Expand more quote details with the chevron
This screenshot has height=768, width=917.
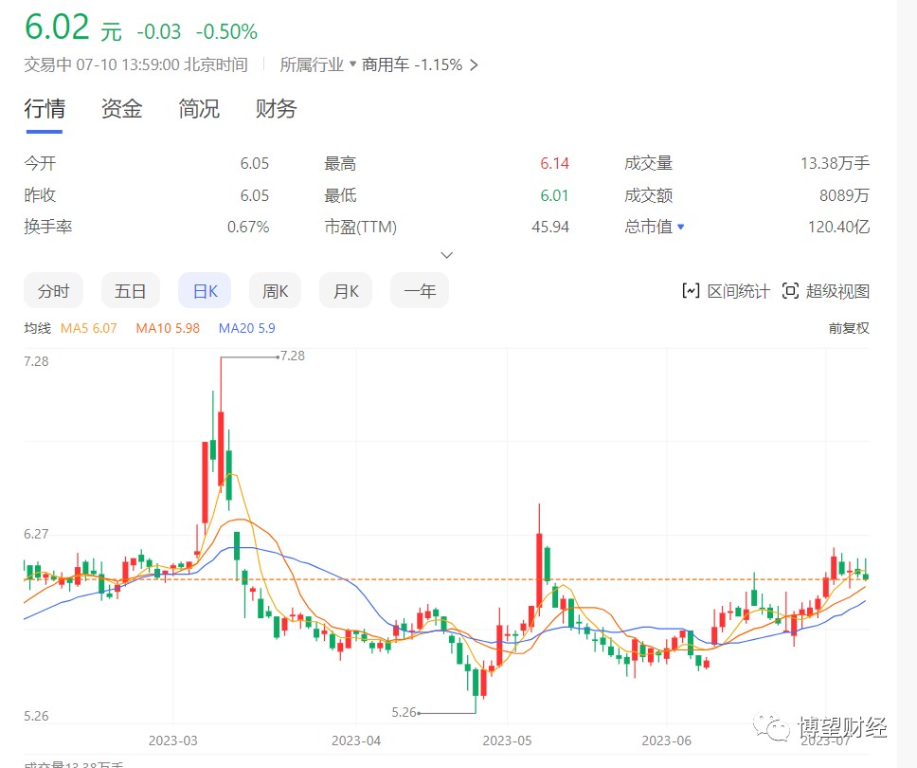(445, 255)
